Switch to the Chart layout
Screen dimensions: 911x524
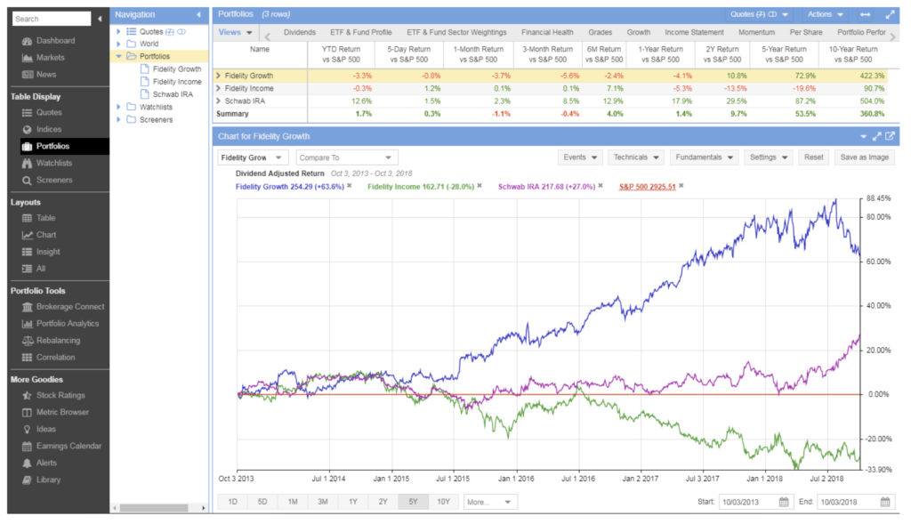[x=39, y=235]
